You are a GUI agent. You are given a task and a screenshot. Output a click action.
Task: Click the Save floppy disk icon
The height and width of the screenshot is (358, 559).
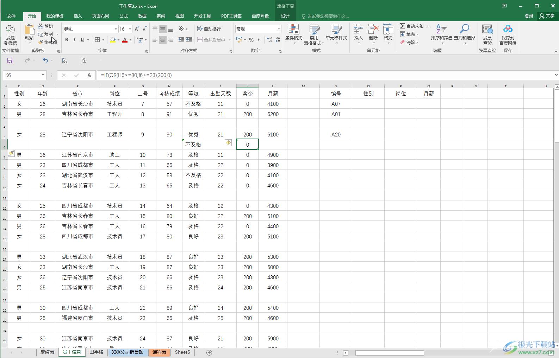coord(10,60)
